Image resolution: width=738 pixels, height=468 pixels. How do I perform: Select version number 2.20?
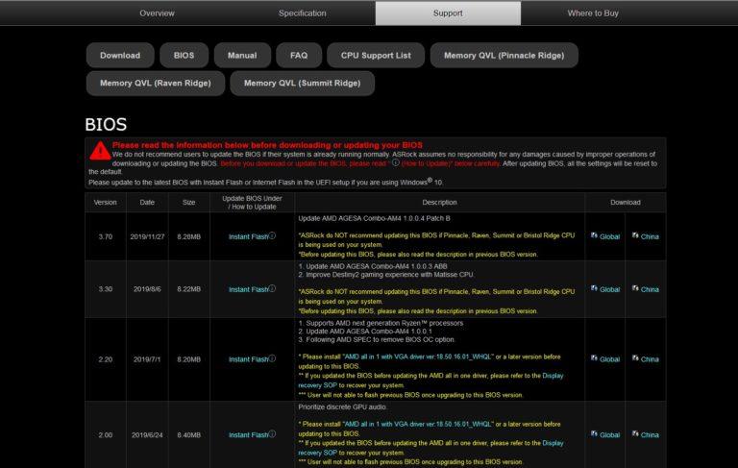(x=106, y=359)
